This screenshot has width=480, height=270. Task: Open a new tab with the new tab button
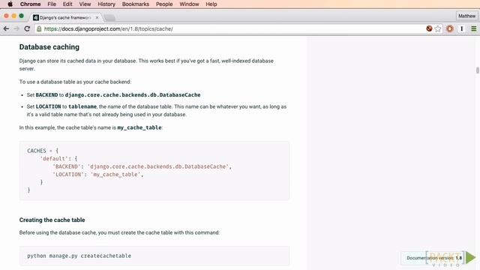109,18
